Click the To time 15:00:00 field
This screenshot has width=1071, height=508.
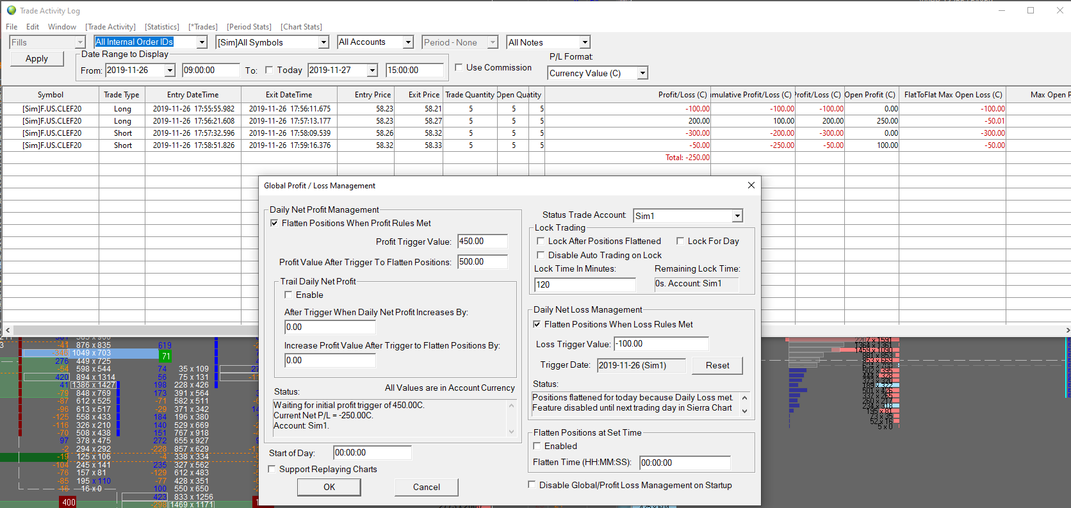pyautogui.click(x=414, y=70)
